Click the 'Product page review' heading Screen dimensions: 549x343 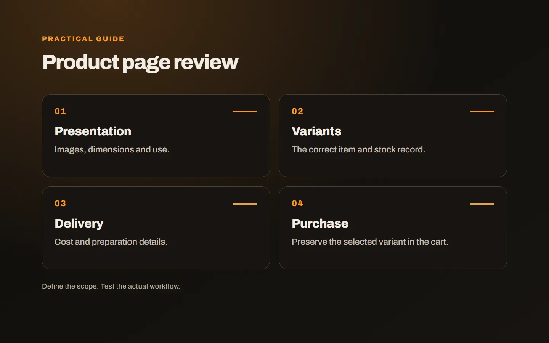pyautogui.click(x=140, y=62)
